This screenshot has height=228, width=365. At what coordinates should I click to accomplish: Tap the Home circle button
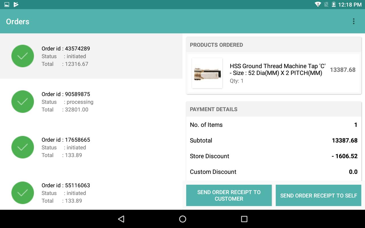pyautogui.click(x=182, y=219)
